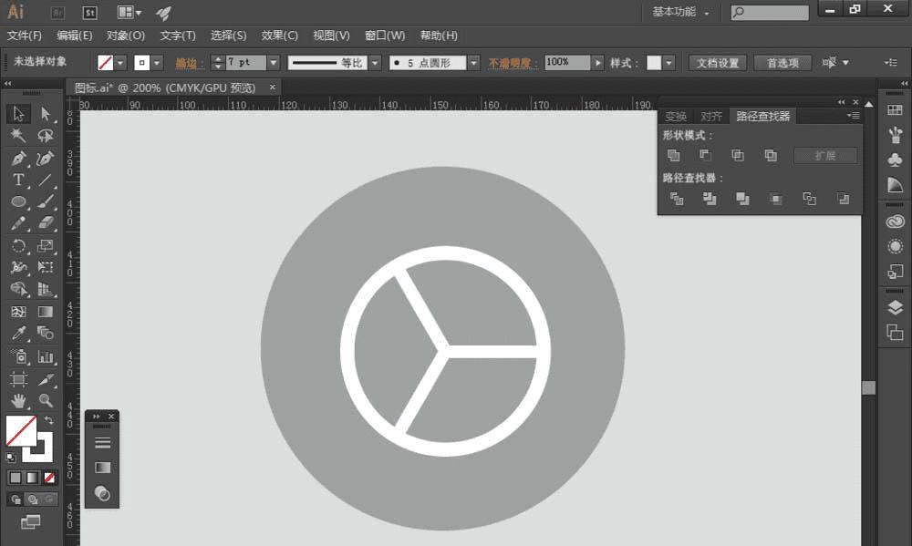Select the Pencil tool

(x=18, y=223)
